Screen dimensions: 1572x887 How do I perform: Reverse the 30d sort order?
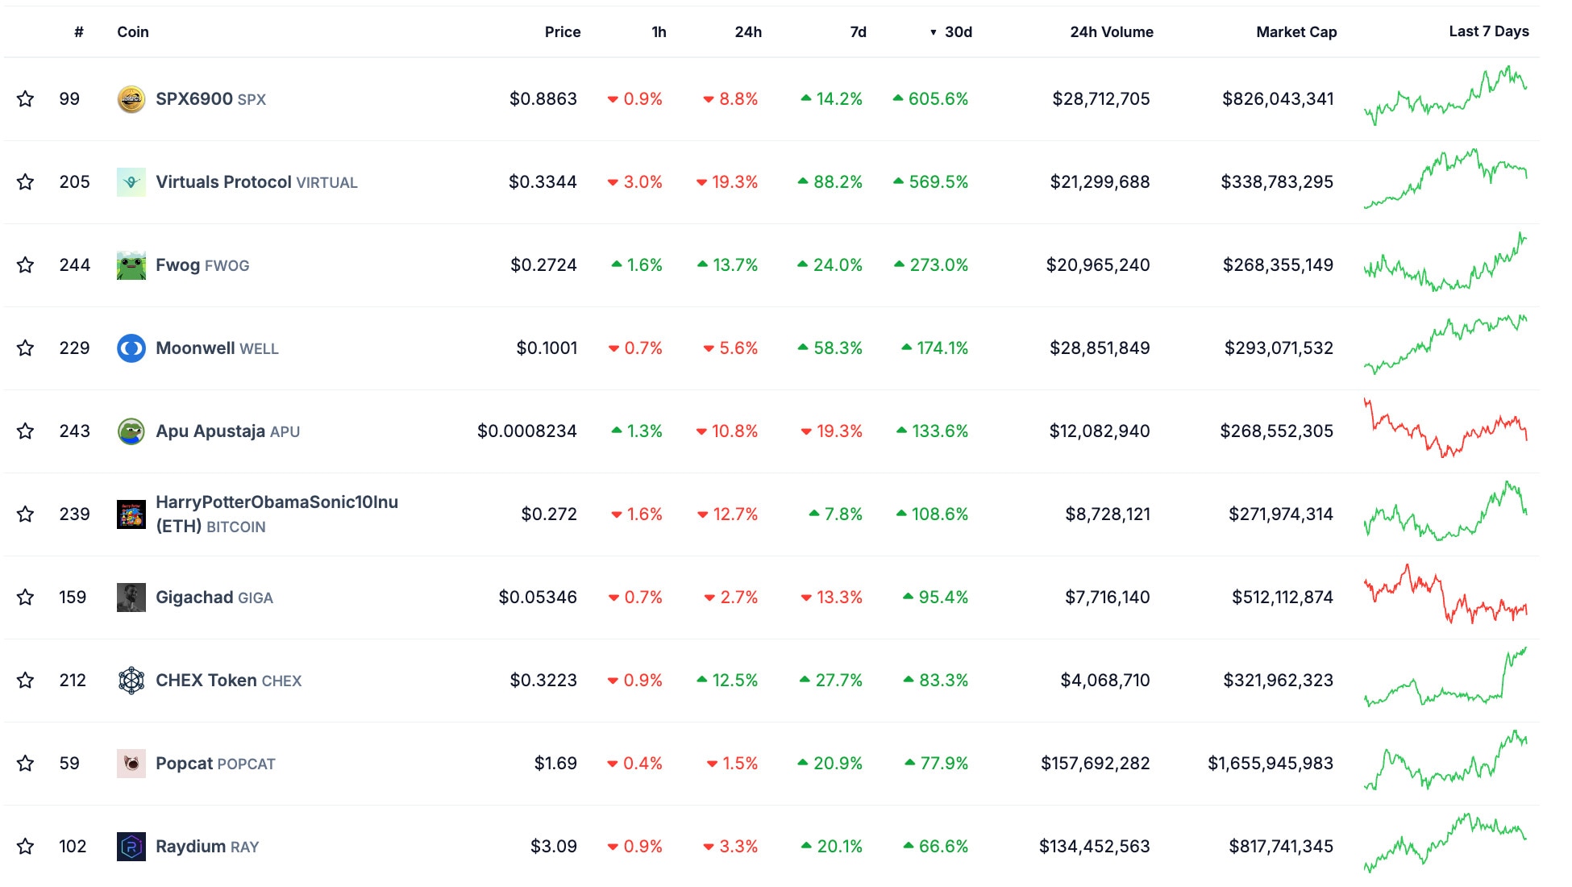point(951,32)
